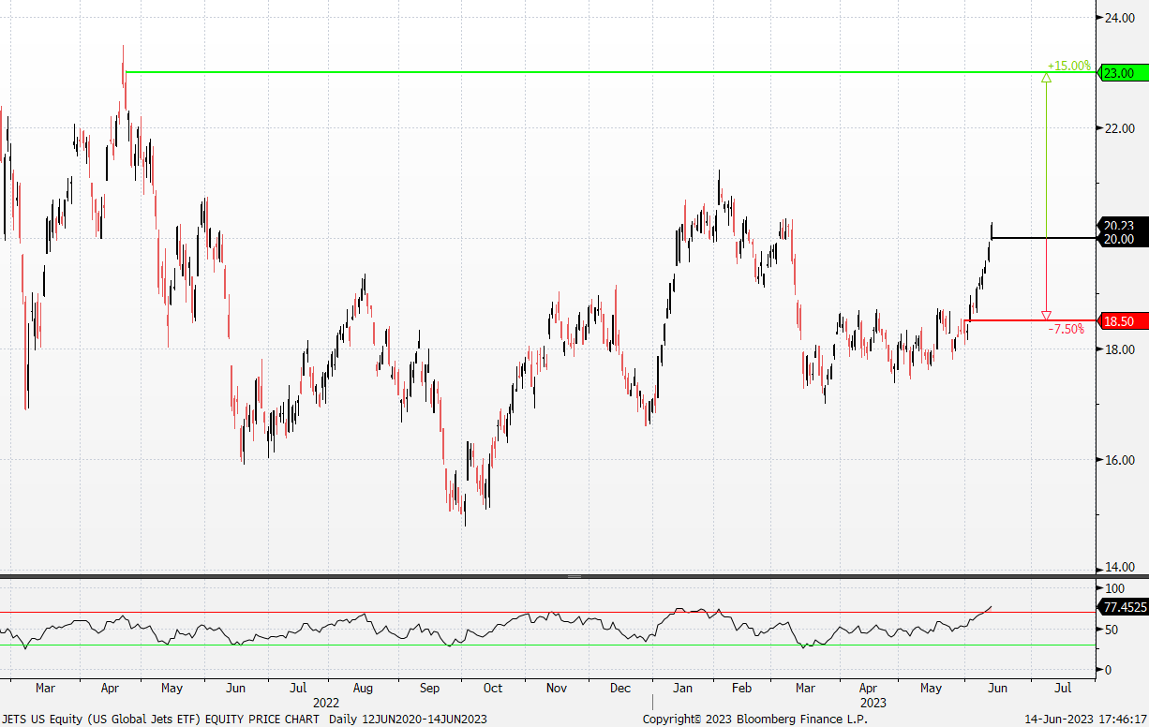Click the Jan month label
1149x727 pixels.
(x=683, y=688)
